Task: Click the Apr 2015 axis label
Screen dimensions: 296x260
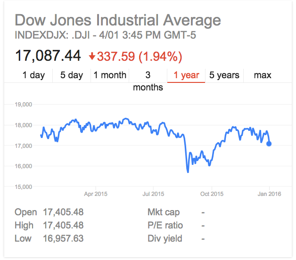Action: pyautogui.click(x=96, y=194)
